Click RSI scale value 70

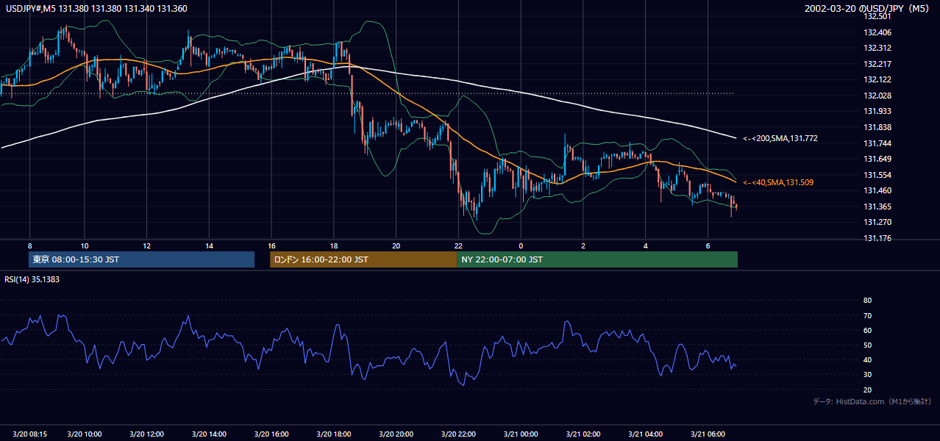tap(867, 315)
